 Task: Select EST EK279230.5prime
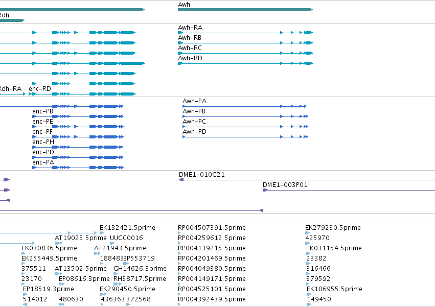[x=333, y=228]
